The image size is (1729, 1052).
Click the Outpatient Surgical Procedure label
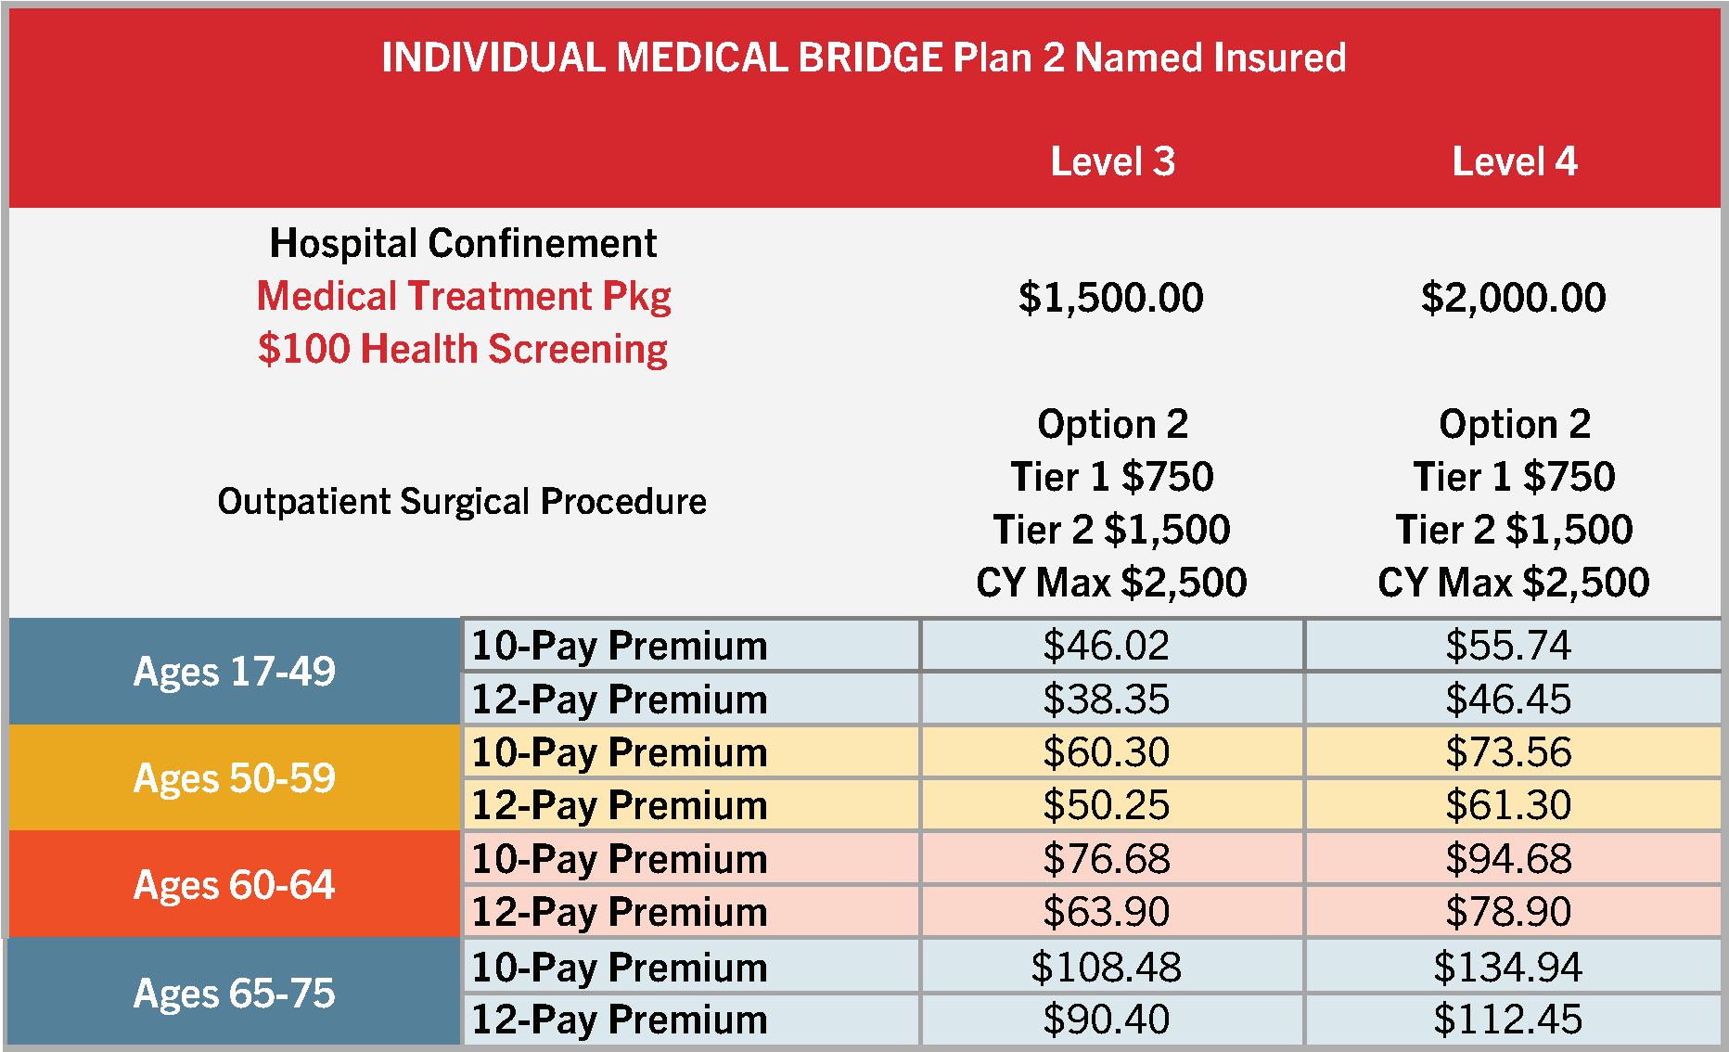coord(462,501)
